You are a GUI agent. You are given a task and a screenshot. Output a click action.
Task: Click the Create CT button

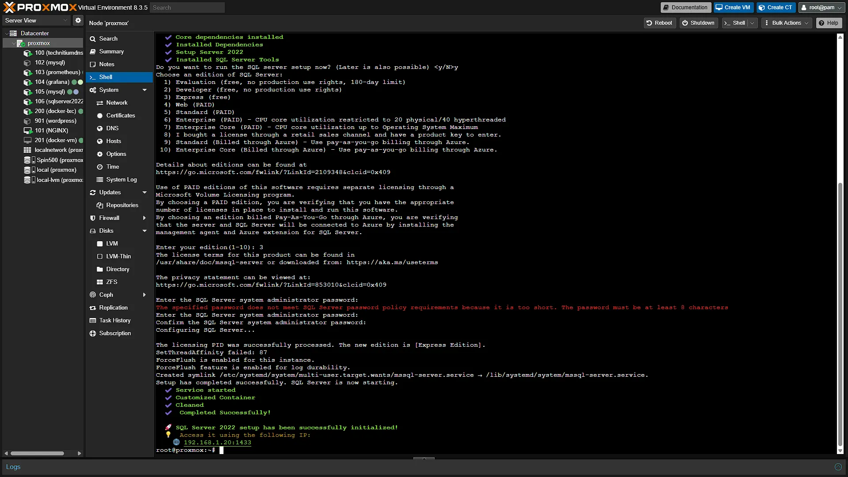tap(776, 8)
